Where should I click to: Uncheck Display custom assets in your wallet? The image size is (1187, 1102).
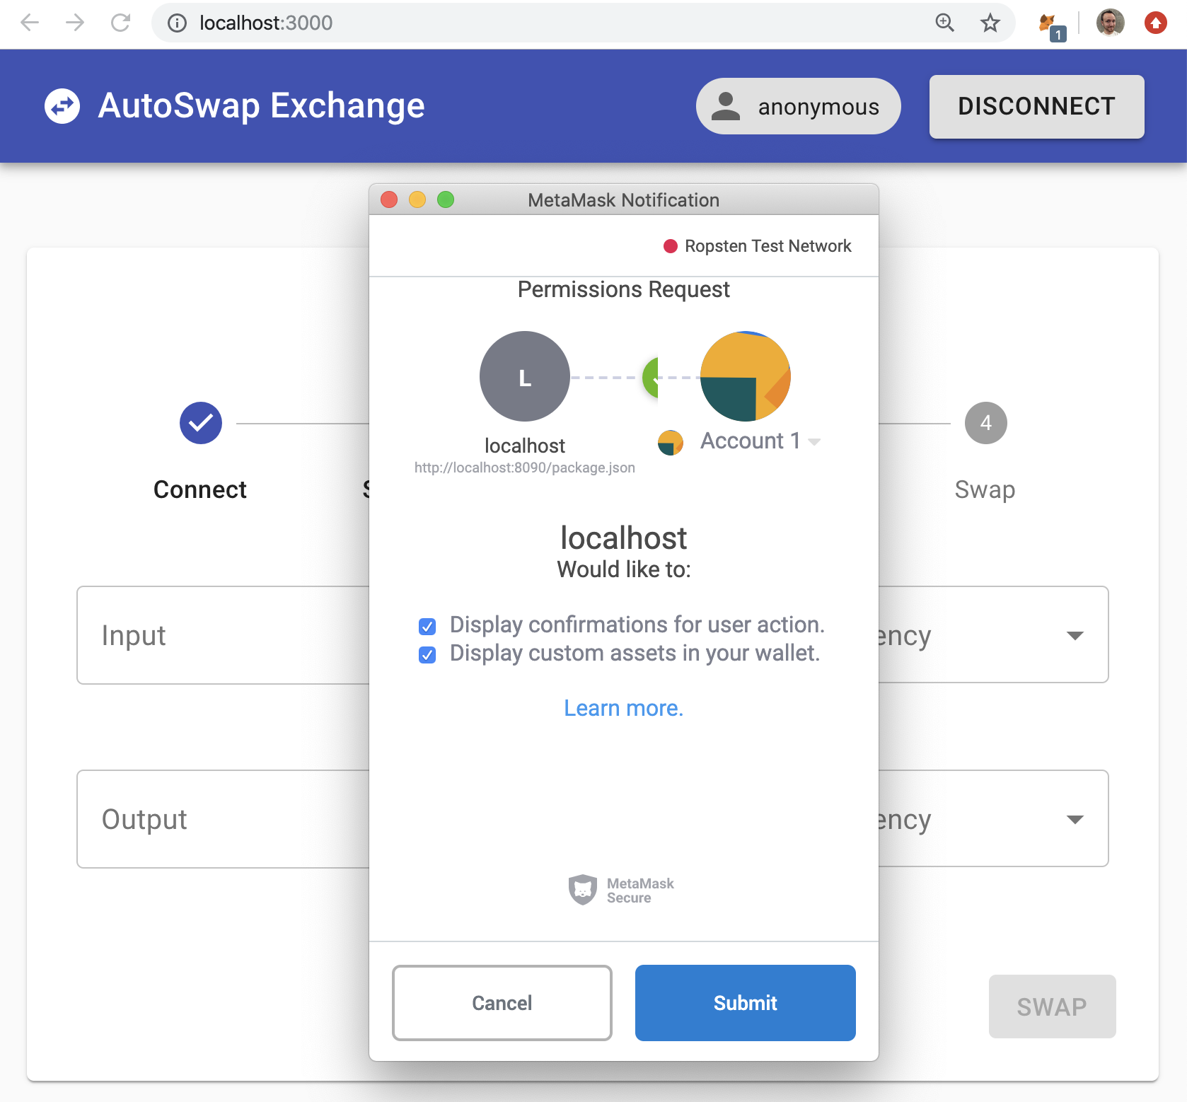tap(427, 655)
